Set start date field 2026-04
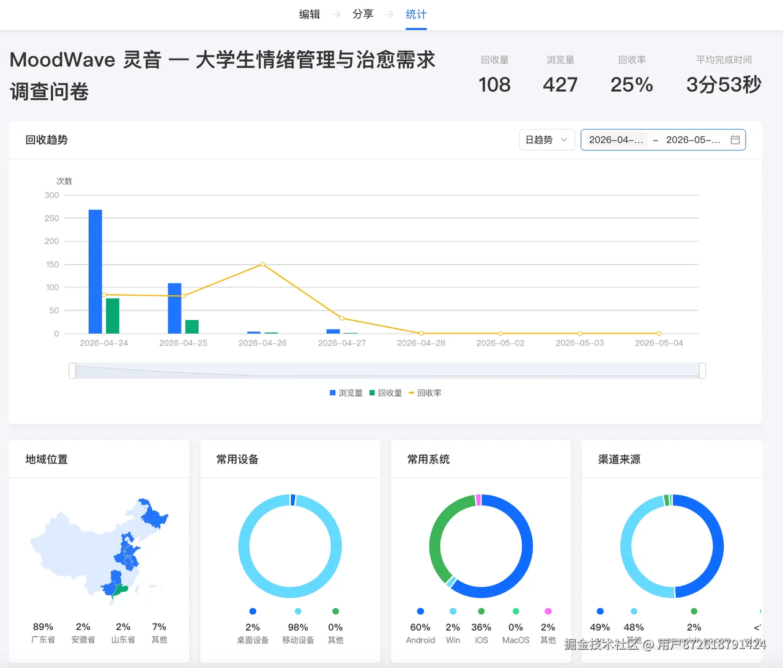783x668 pixels. 616,140
